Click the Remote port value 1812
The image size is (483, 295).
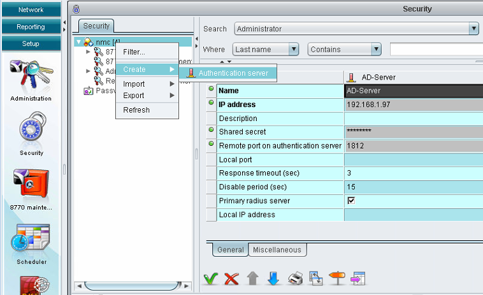coord(414,146)
